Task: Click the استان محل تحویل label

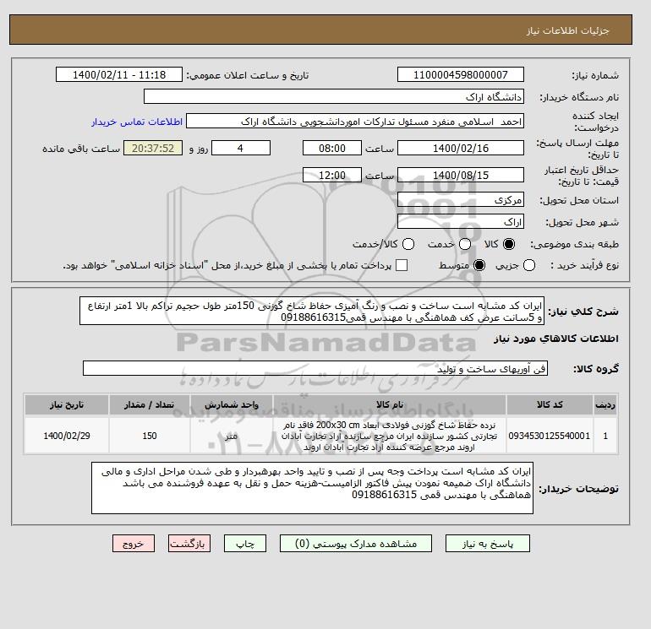Action: point(579,200)
